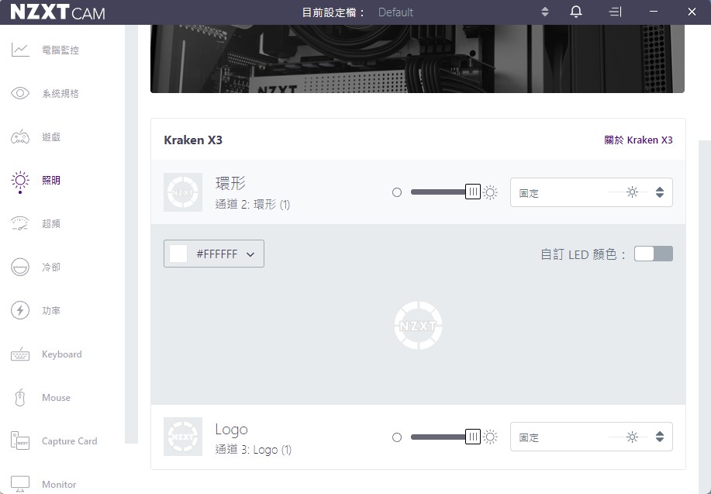Open the side panel menu icon

coord(615,12)
